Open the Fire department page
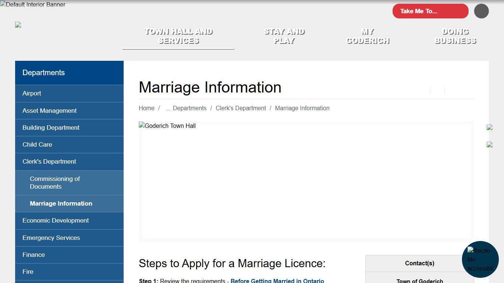Viewport: 504px width, 283px height. coord(27,272)
